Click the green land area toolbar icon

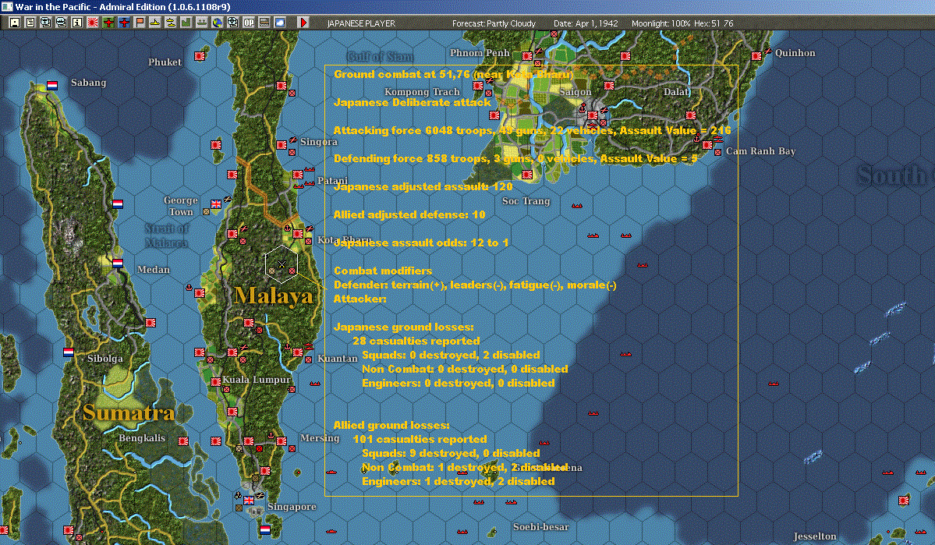pos(186,23)
